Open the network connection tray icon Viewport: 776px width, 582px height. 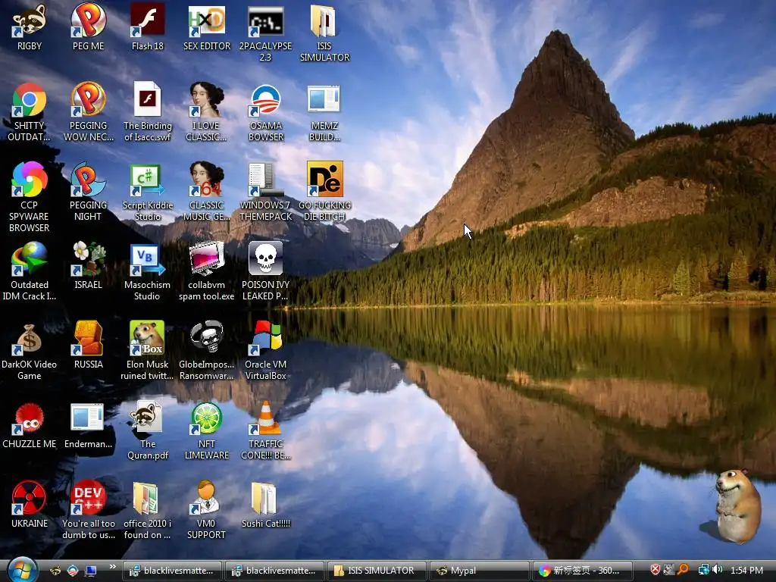click(x=704, y=570)
